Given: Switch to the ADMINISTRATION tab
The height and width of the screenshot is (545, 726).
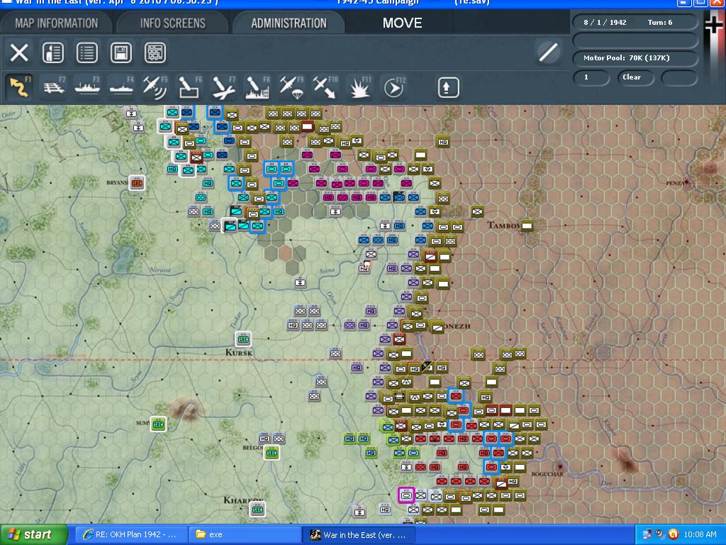Looking at the screenshot, I should 289,23.
